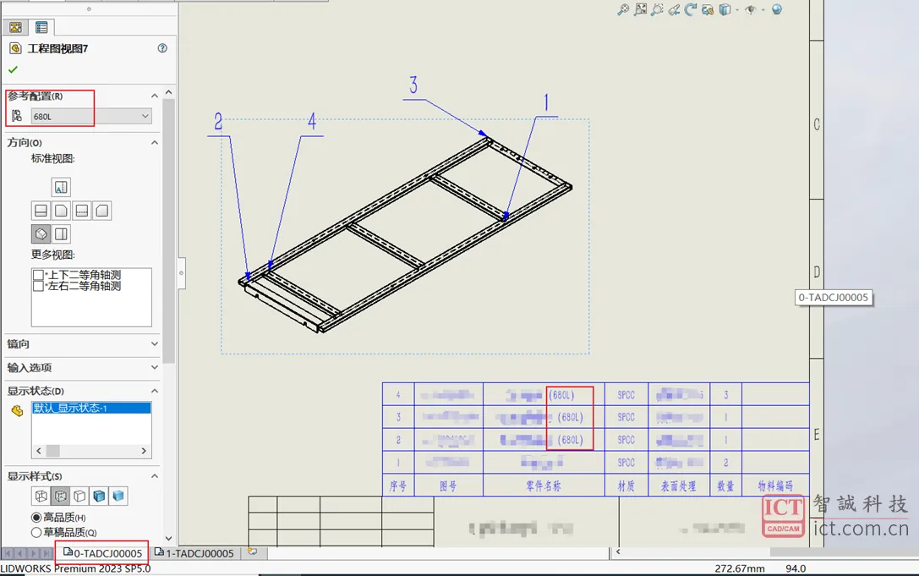The width and height of the screenshot is (919, 576).
Task: Click Hide/Show Items eye icon
Action: (x=751, y=9)
